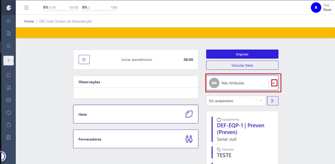This screenshot has width=335, height=164.
Task: Click the monitor/equipment icon in the sidebar
Action: point(9,112)
